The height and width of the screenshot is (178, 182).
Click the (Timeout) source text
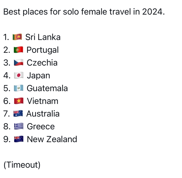pyautogui.click(x=22, y=165)
